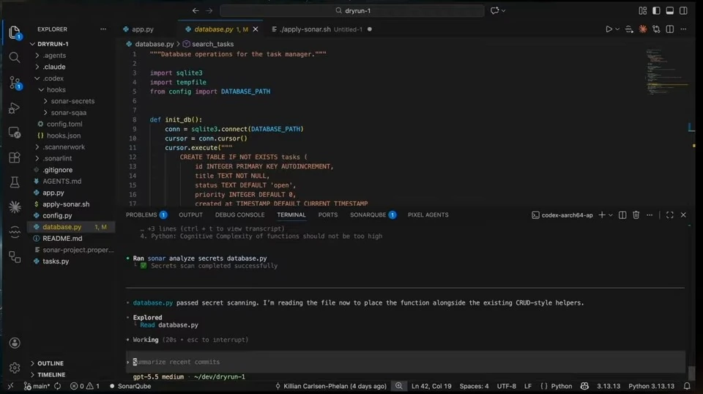The image size is (703, 394).
Task: Click the main branch status bar item
Action: pyautogui.click(x=37, y=386)
